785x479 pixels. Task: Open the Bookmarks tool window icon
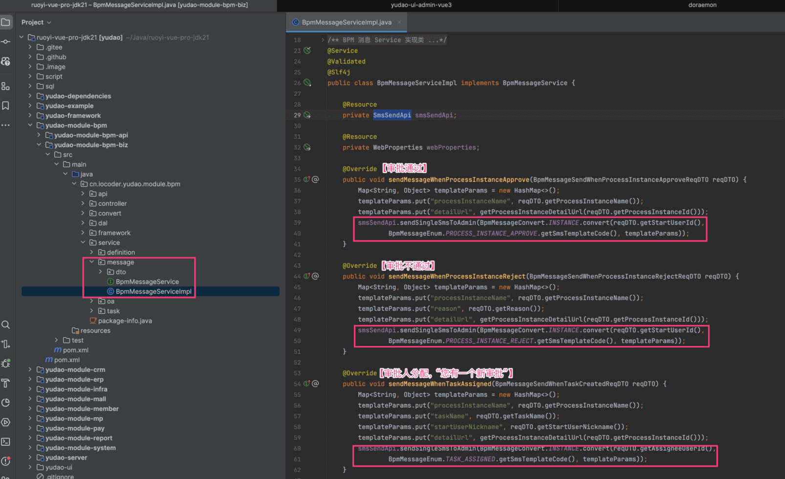pyautogui.click(x=6, y=106)
